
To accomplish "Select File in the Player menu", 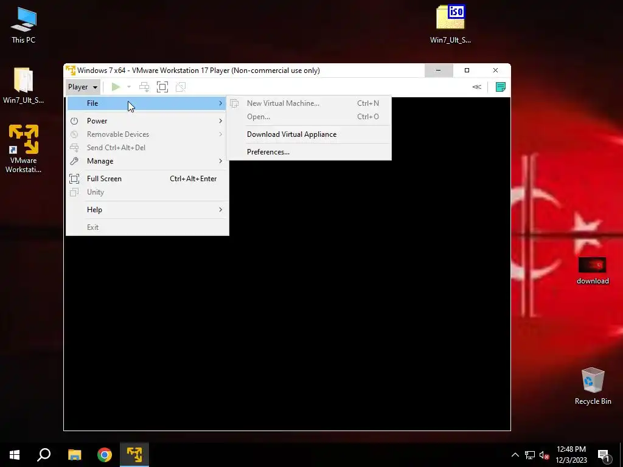I will click(147, 103).
